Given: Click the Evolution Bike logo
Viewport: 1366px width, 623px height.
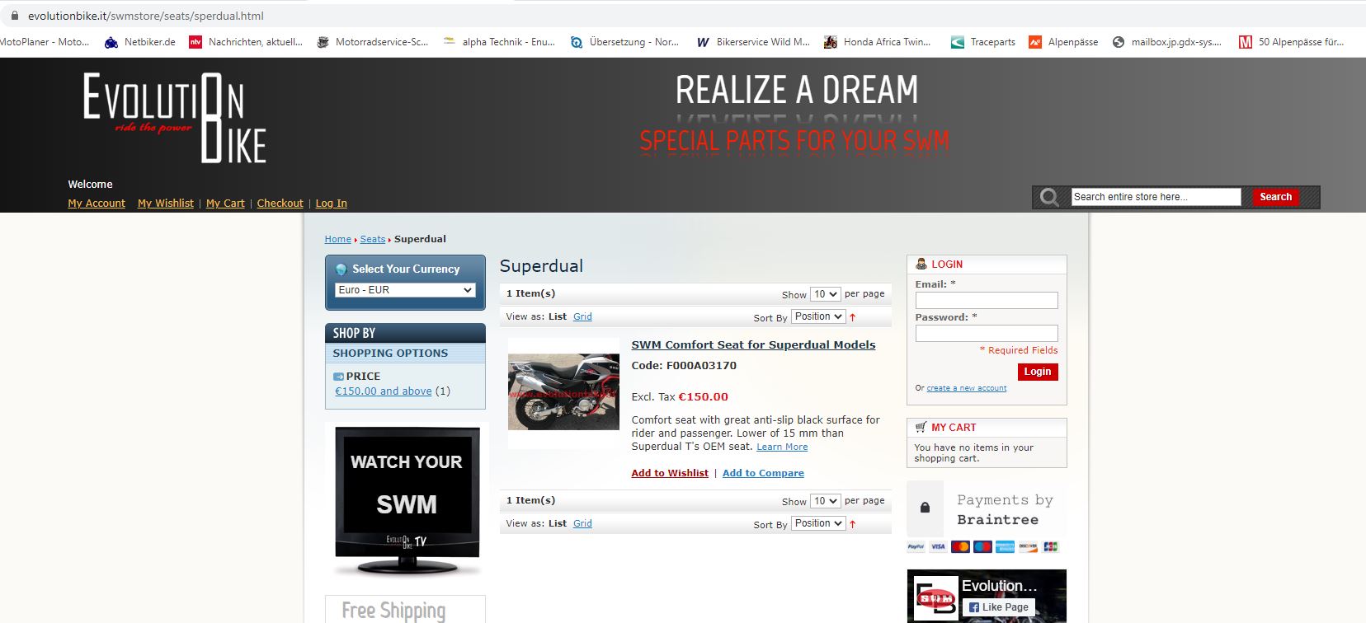Looking at the screenshot, I should tap(174, 117).
